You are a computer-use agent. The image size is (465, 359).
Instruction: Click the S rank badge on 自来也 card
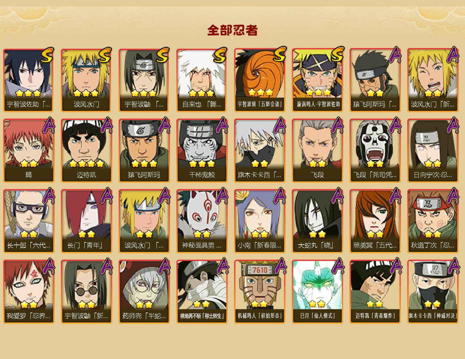[220, 55]
